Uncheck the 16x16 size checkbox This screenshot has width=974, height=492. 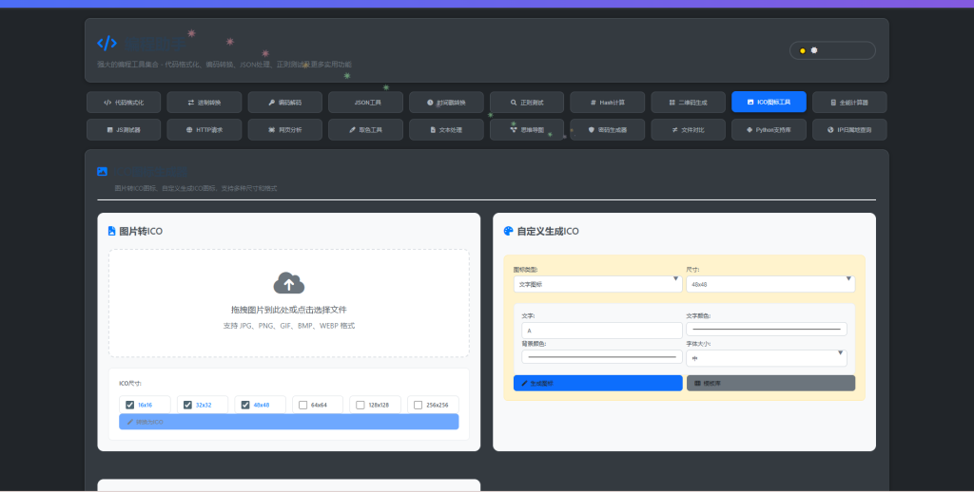[130, 405]
